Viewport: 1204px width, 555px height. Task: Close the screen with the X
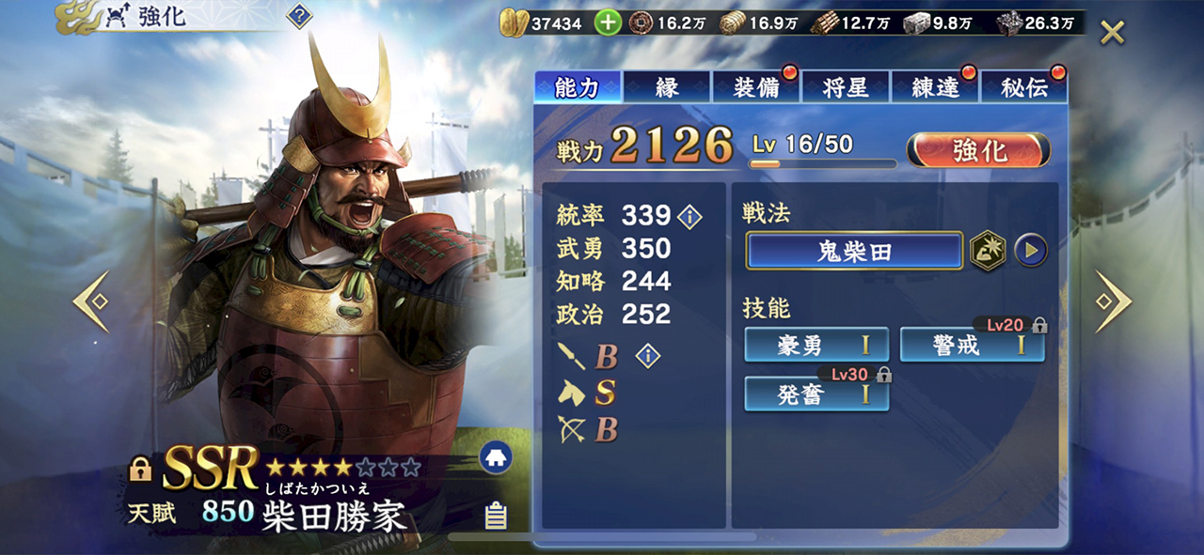[1112, 33]
